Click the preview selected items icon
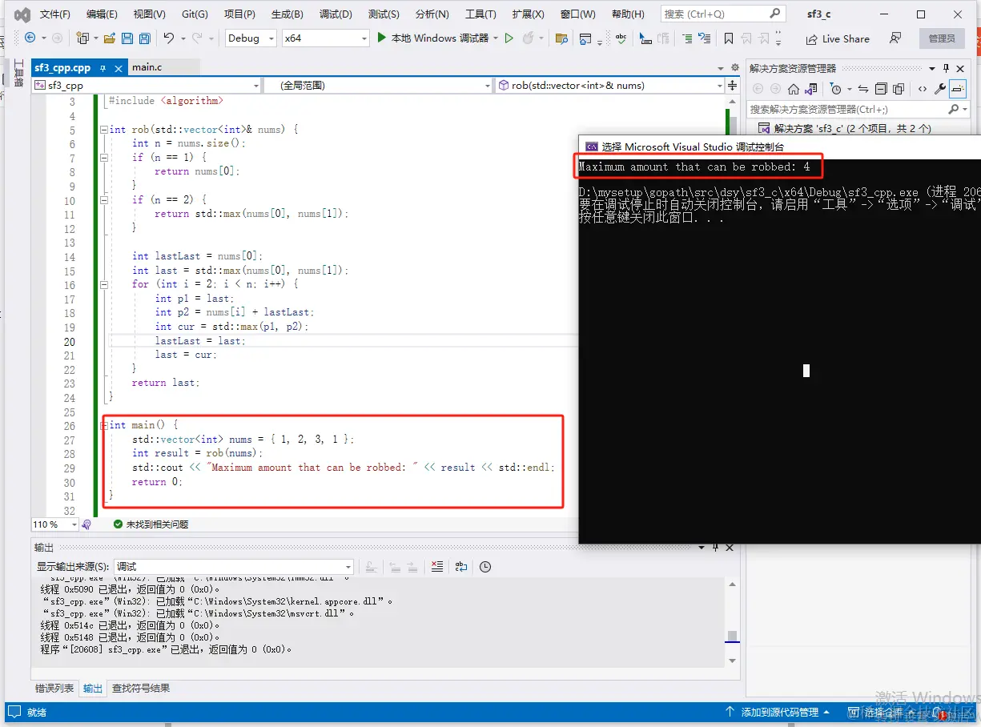The image size is (981, 727). (958, 89)
